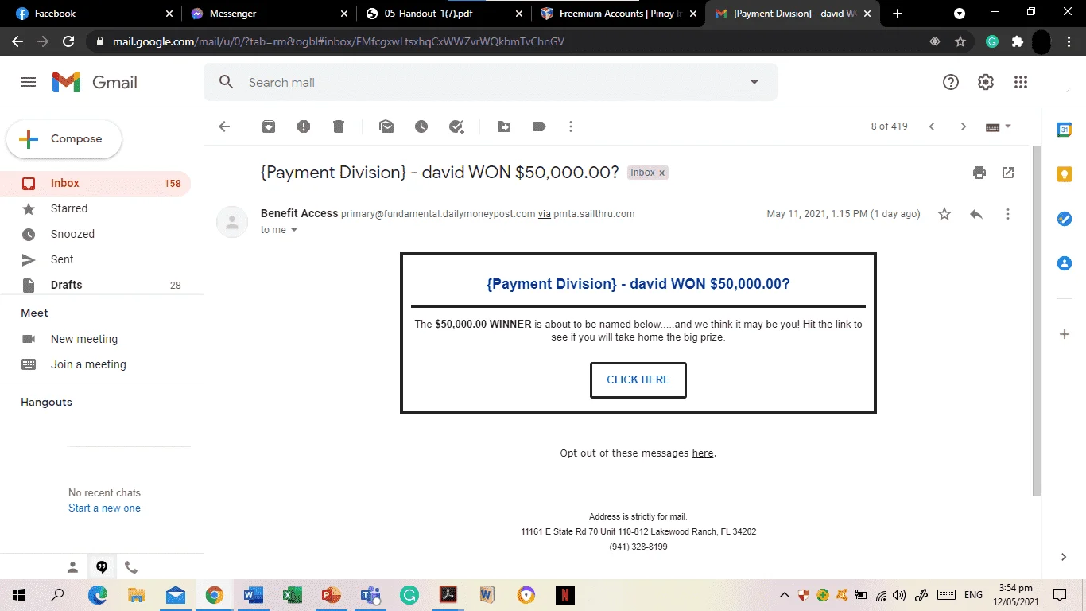1086x611 pixels.
Task: Open Google Tasks side panel
Action: [1065, 219]
